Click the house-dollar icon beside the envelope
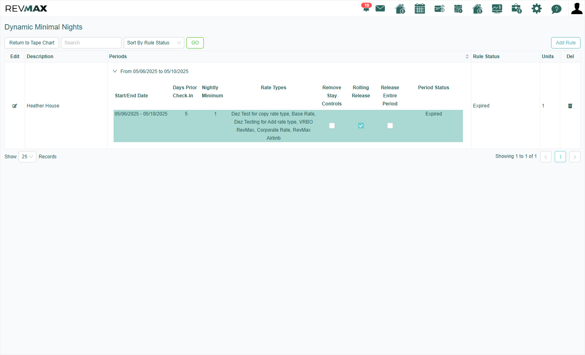 (400, 8)
